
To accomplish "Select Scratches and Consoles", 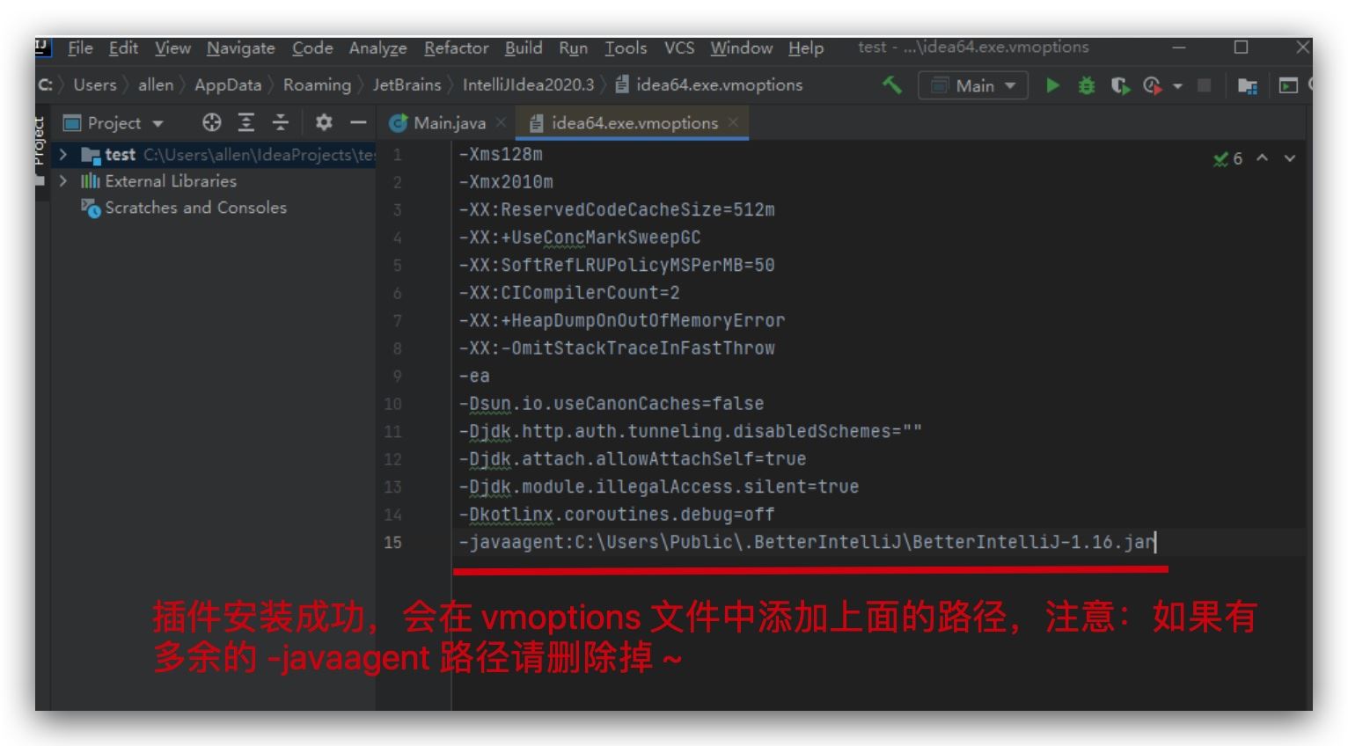I will [x=195, y=208].
